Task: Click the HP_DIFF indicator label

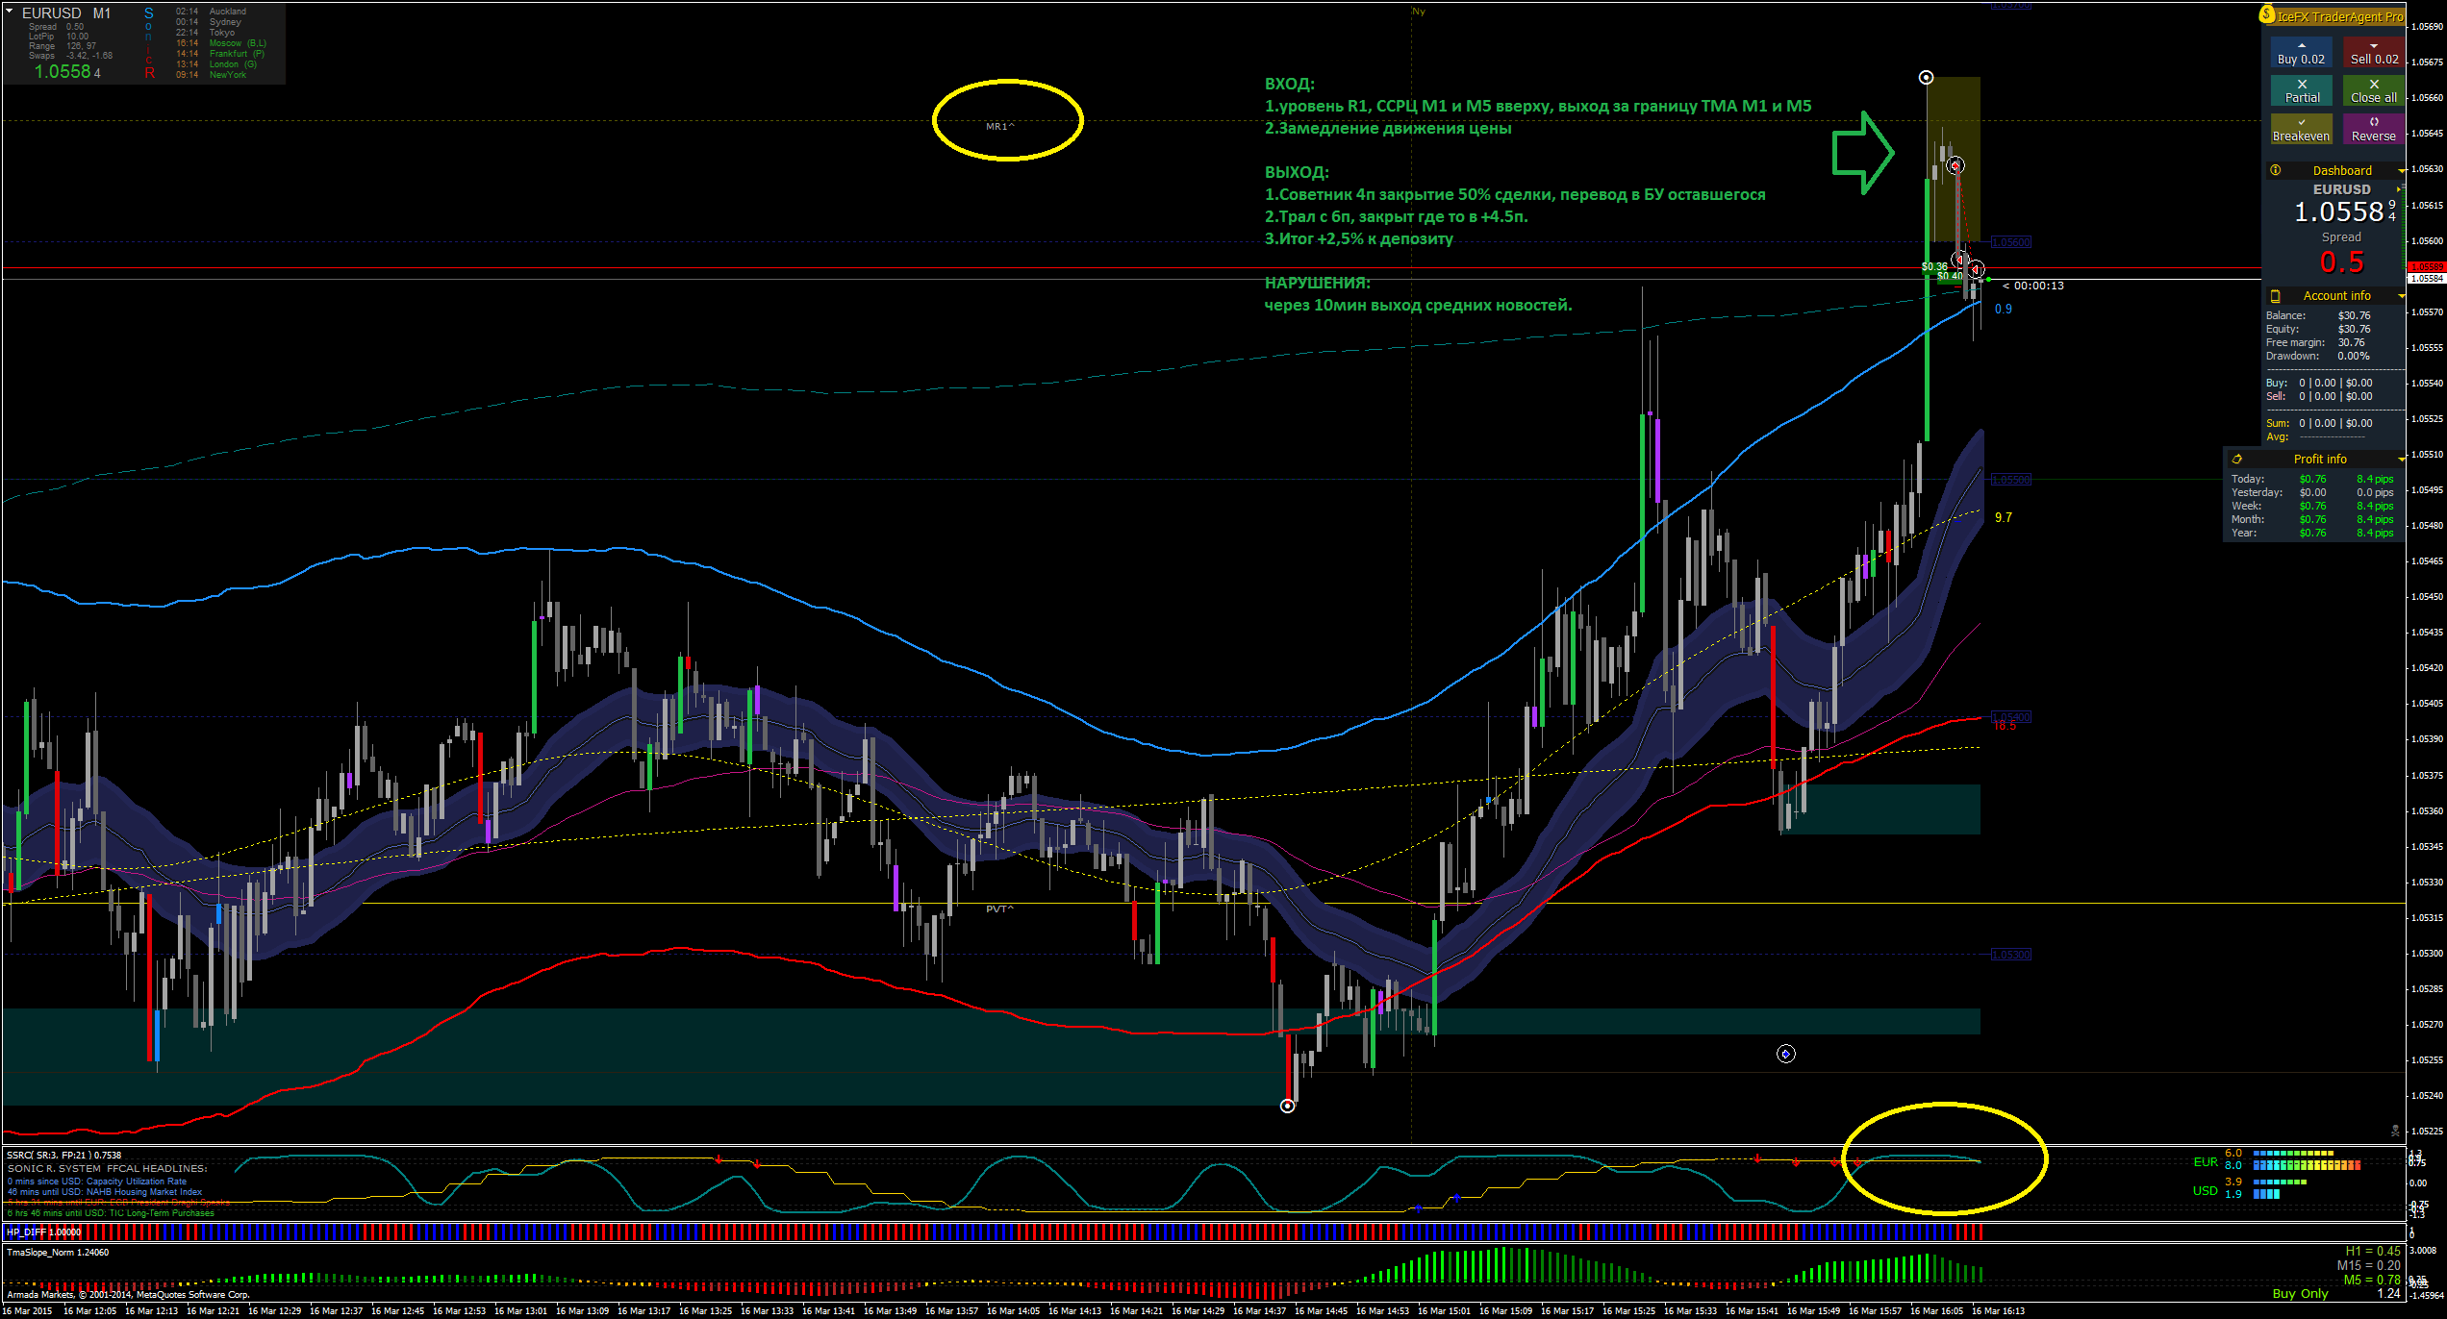Action: (44, 1232)
